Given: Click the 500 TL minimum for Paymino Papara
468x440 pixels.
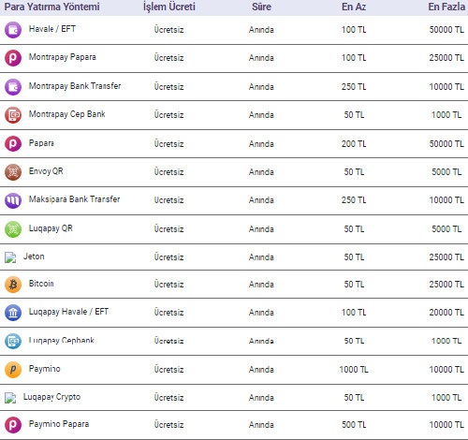Looking at the screenshot, I should pyautogui.click(x=354, y=425).
